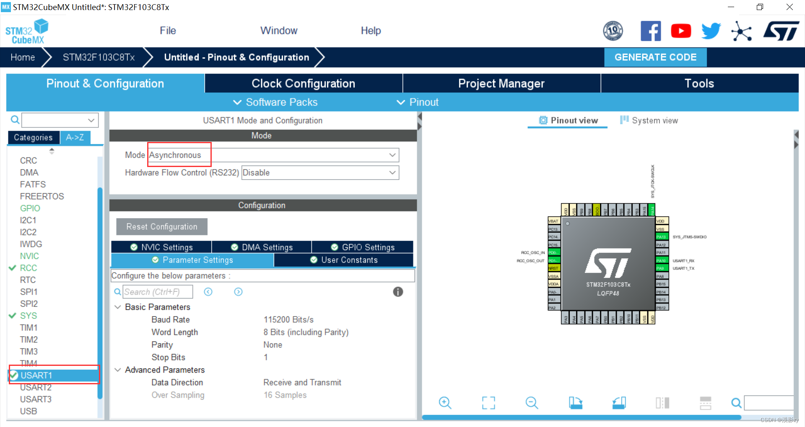Click the PA9 USART1_TX pin

662,268
